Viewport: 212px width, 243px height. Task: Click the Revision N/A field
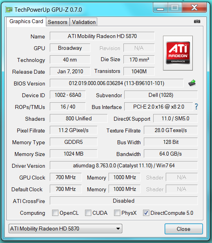[x=139, y=48]
